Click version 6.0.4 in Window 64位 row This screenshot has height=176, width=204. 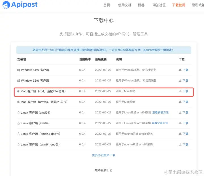[82, 70]
